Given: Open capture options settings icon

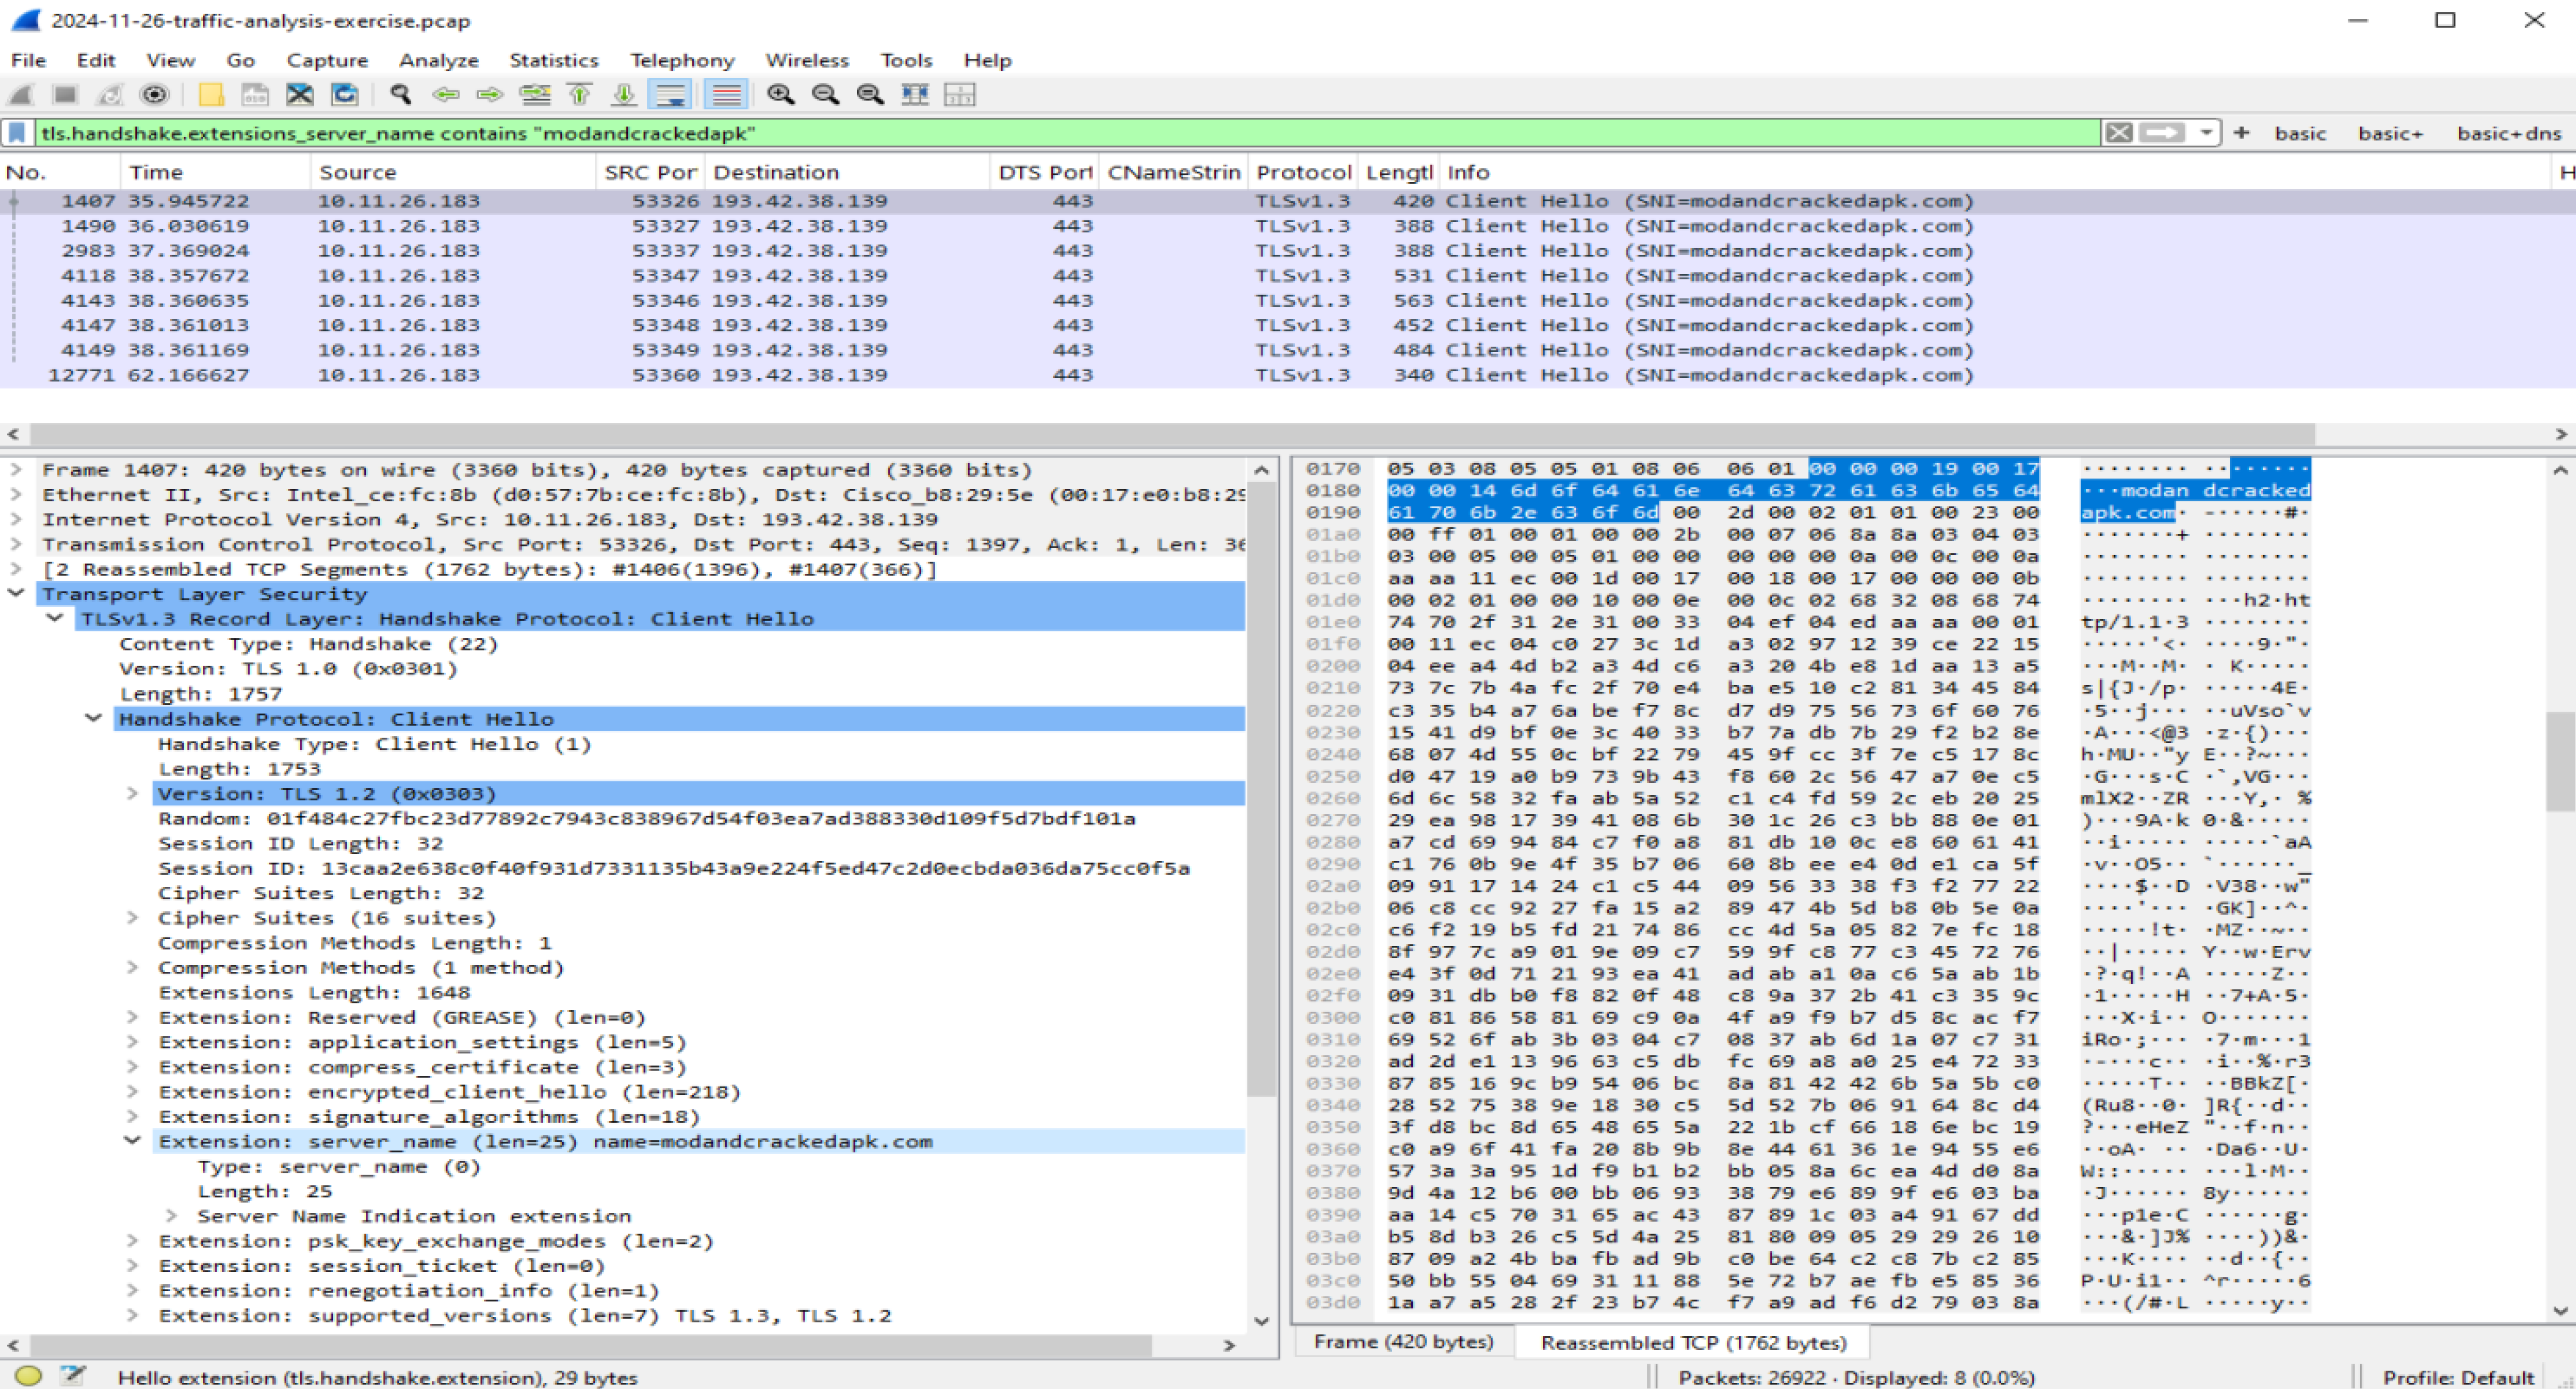Looking at the screenshot, I should (x=155, y=94).
